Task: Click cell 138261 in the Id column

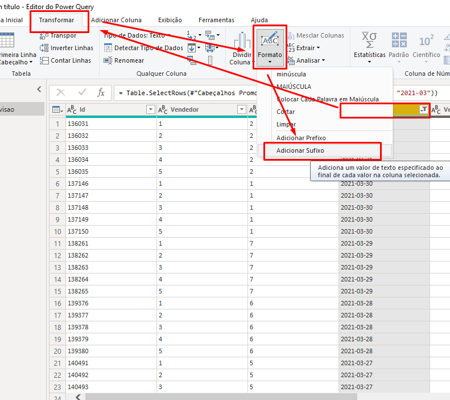Action: pos(112,243)
